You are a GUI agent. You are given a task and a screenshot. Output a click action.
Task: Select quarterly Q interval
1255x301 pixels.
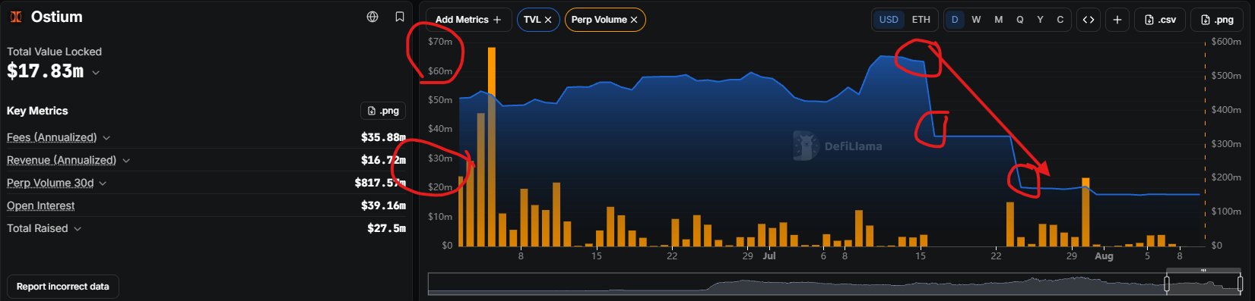(1019, 20)
